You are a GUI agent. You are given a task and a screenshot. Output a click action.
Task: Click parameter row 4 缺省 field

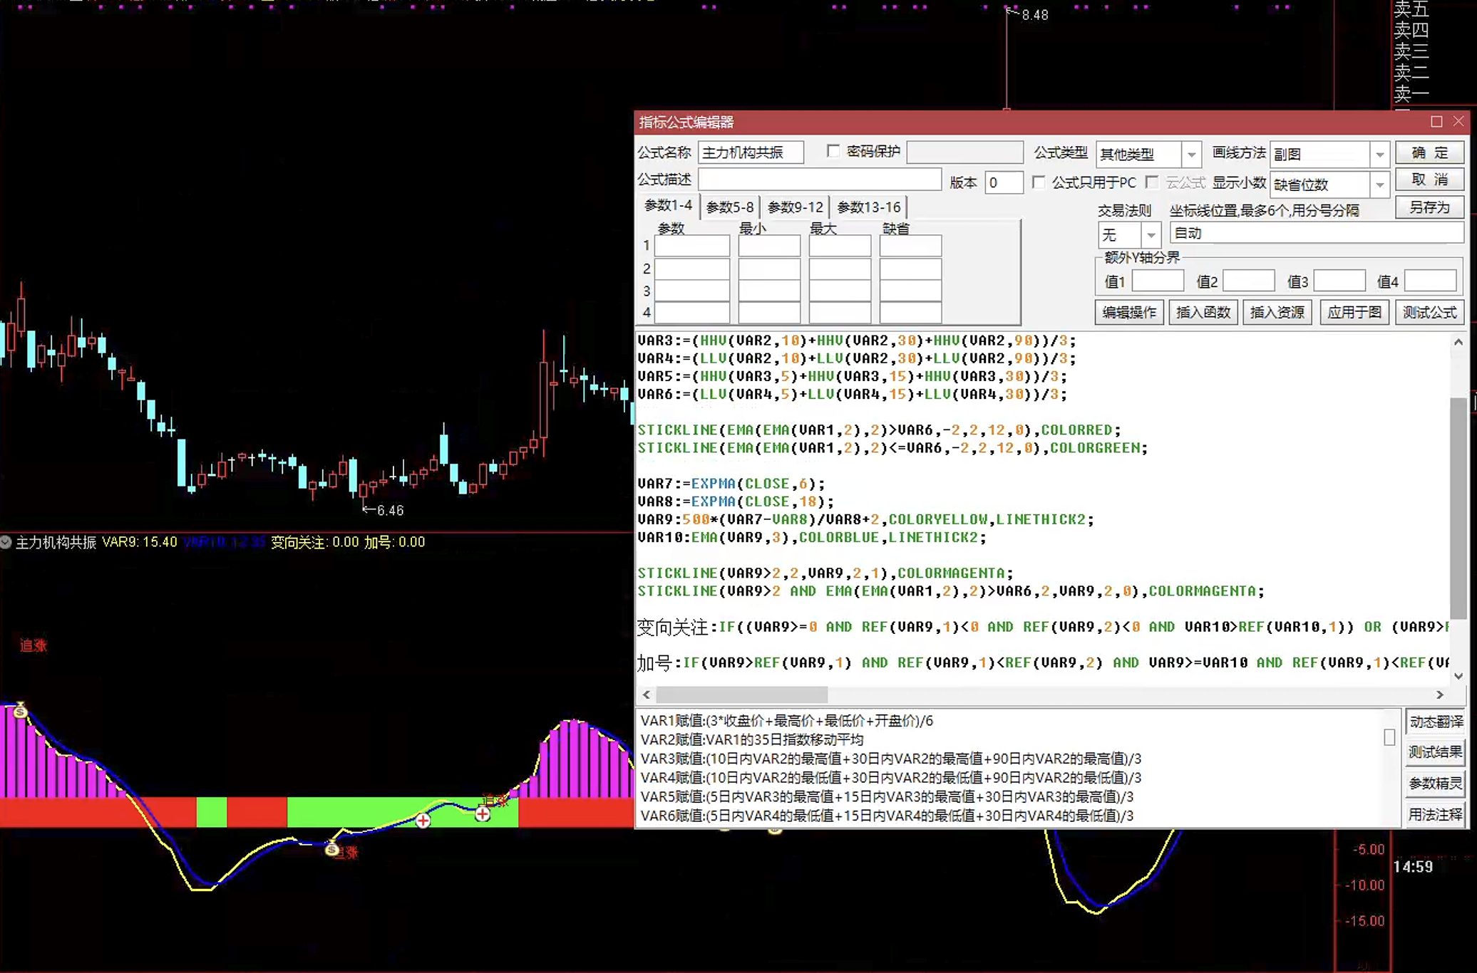(x=910, y=313)
